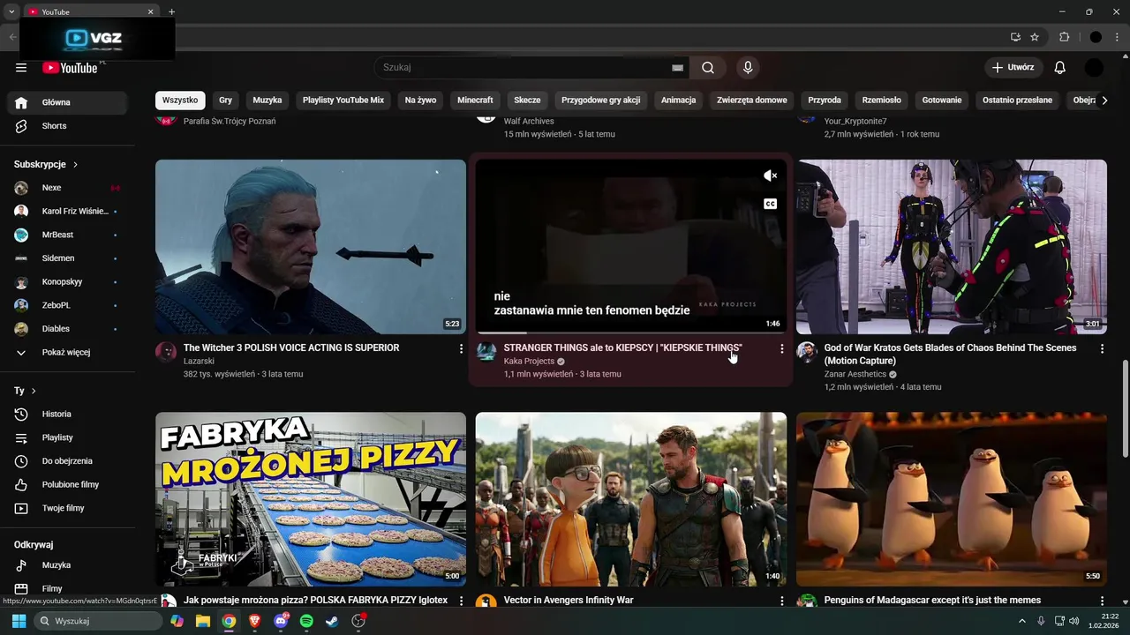Open options menu for Kiepskie Things video
Screen dimensions: 1130x635
tap(781, 349)
